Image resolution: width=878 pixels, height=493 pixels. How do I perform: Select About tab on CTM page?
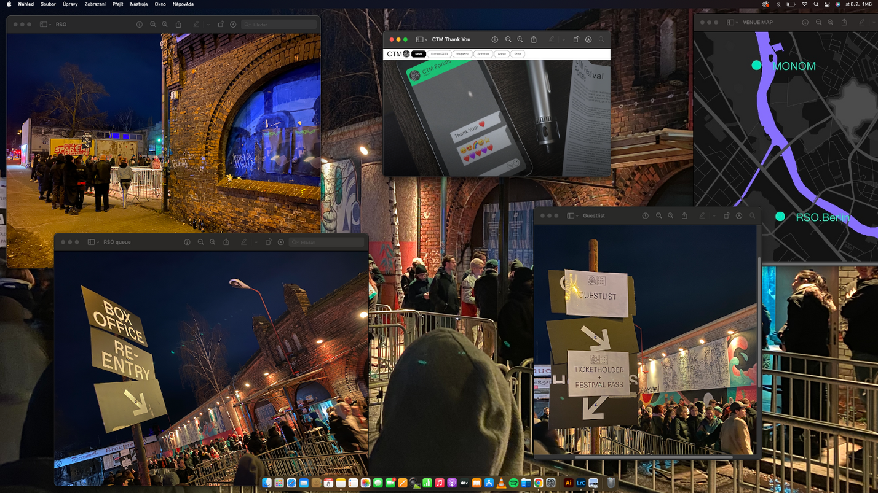tap(502, 54)
